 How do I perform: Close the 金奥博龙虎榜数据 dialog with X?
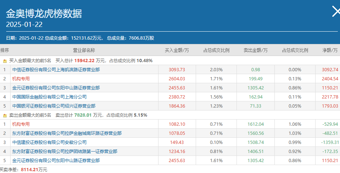(x=336, y=12)
